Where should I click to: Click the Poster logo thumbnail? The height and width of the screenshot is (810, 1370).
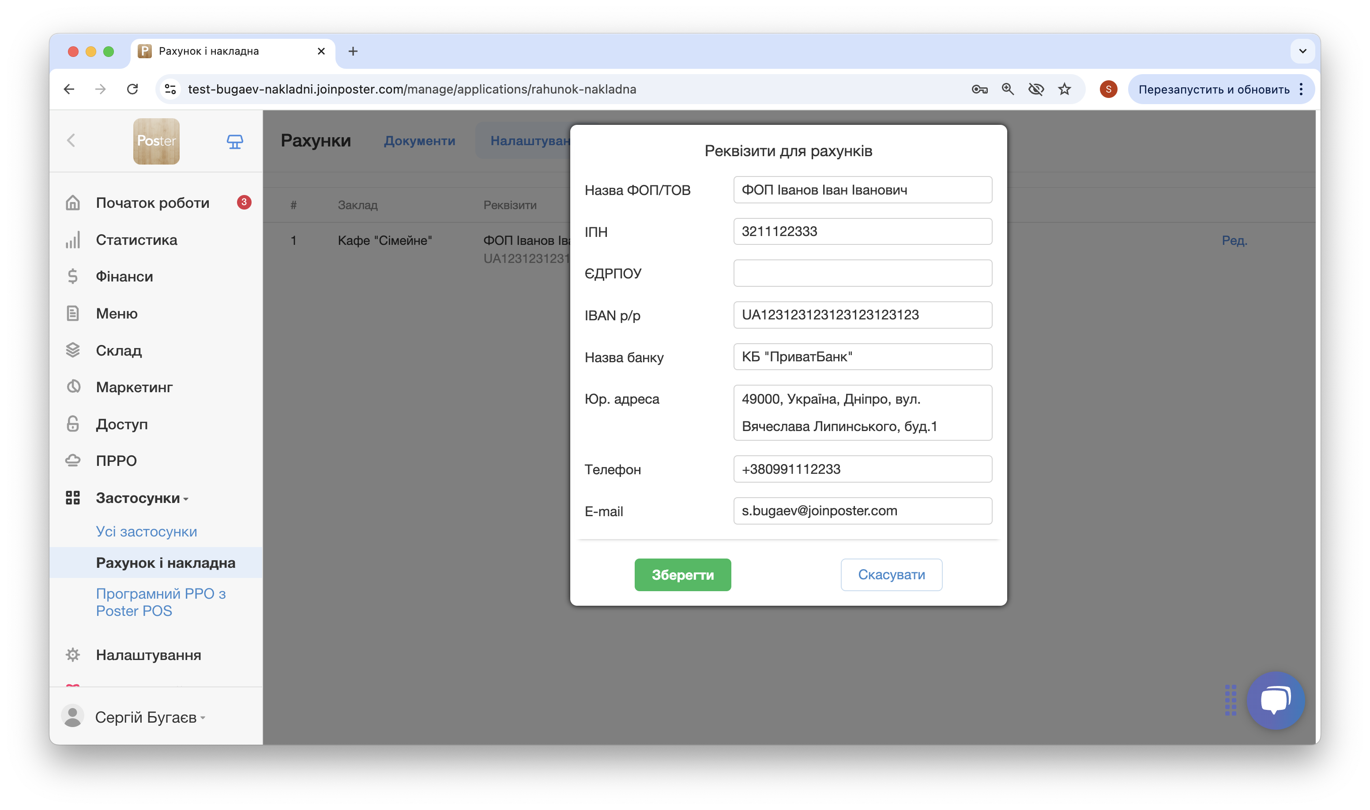coord(156,141)
